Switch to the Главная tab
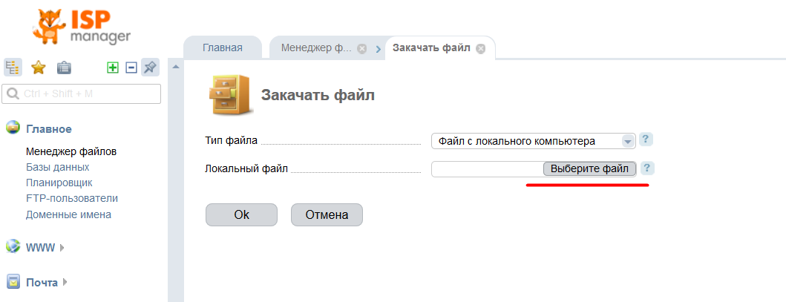This screenshot has height=302, width=786. [x=223, y=48]
